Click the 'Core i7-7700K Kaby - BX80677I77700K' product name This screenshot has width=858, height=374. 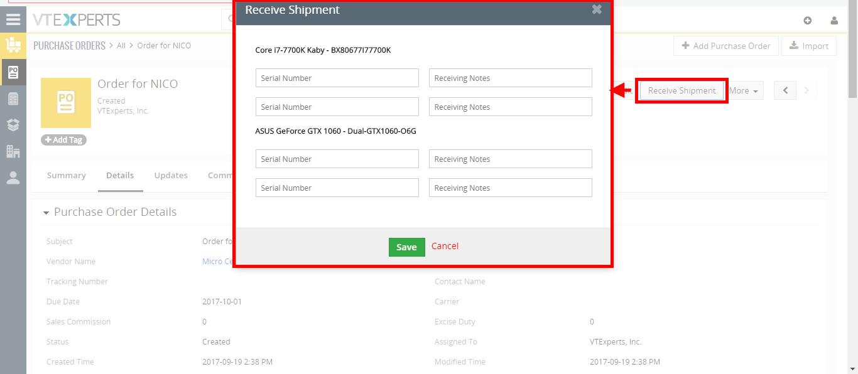pyautogui.click(x=323, y=50)
